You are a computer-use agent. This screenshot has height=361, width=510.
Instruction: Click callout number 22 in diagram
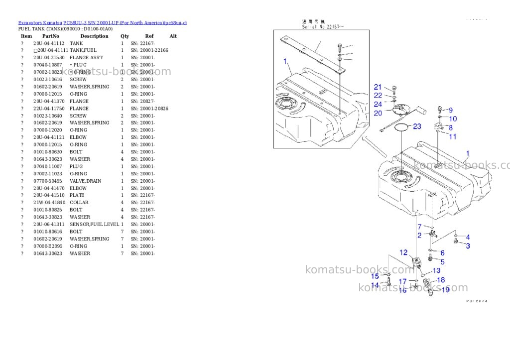pos(378,95)
